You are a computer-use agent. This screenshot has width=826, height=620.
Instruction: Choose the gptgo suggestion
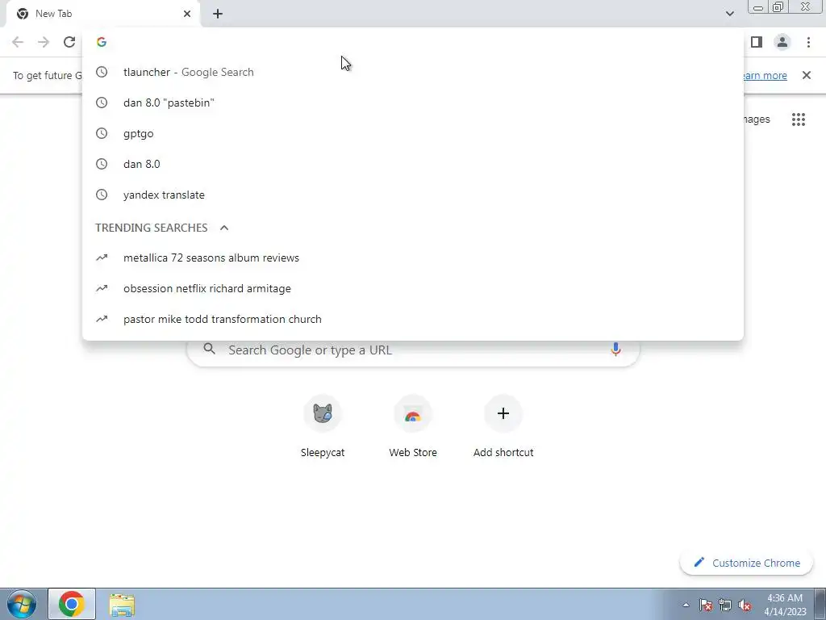[413, 133]
